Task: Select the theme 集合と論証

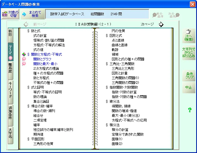Action: [x=41, y=101]
